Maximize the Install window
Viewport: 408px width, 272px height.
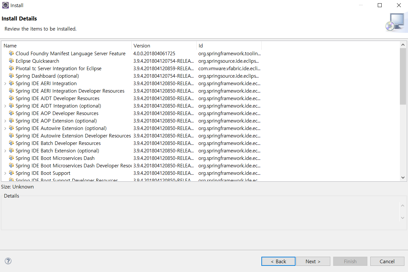pos(379,5)
